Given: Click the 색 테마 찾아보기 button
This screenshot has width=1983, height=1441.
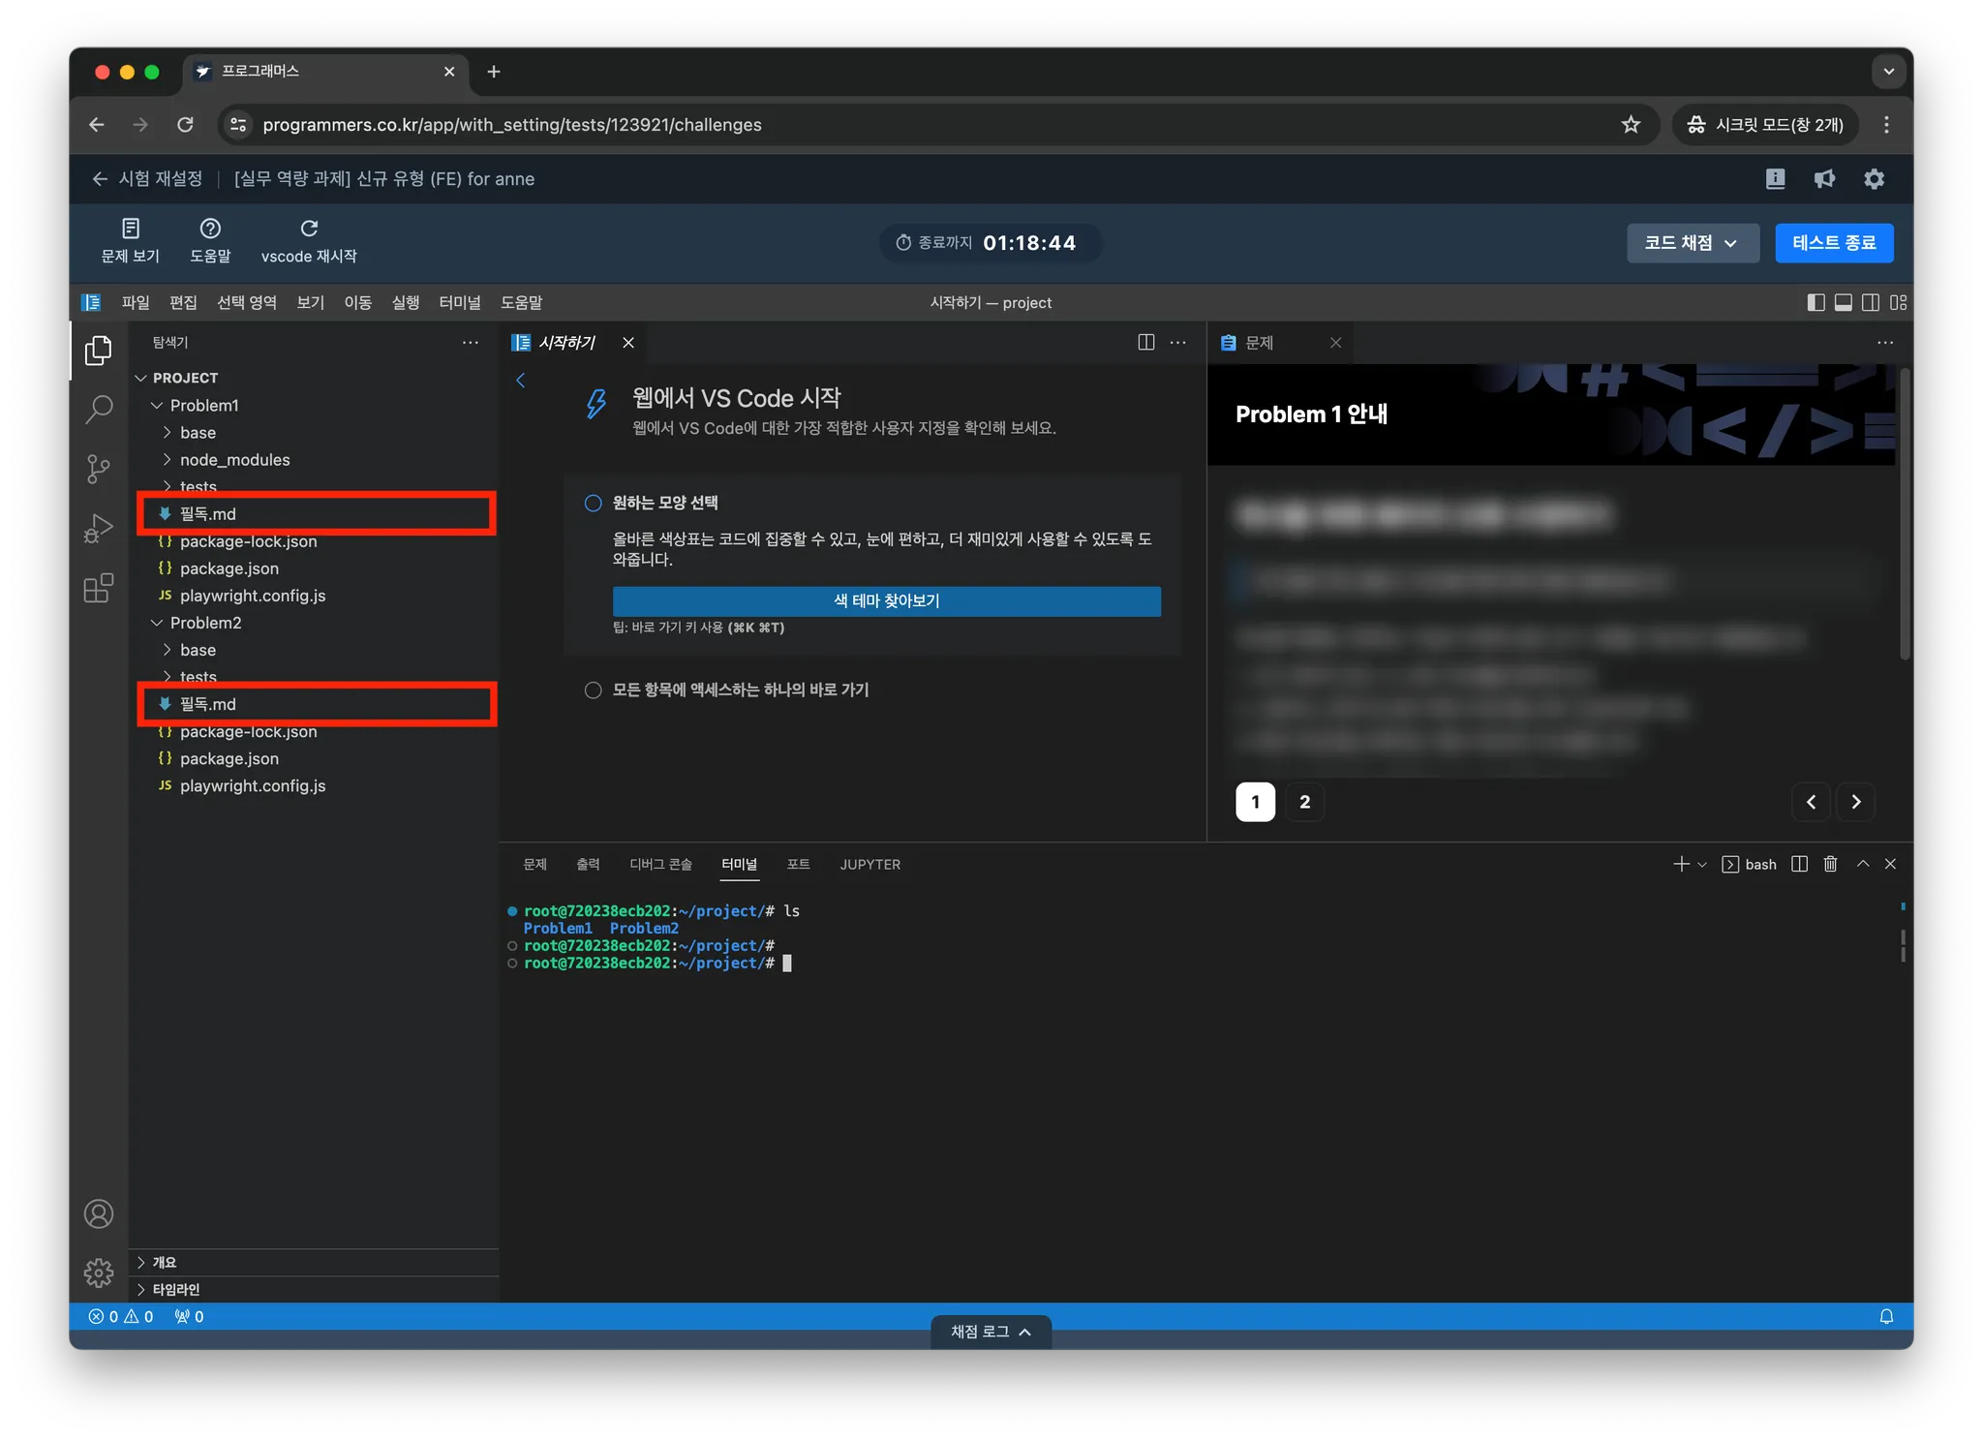Looking at the screenshot, I should 886,600.
